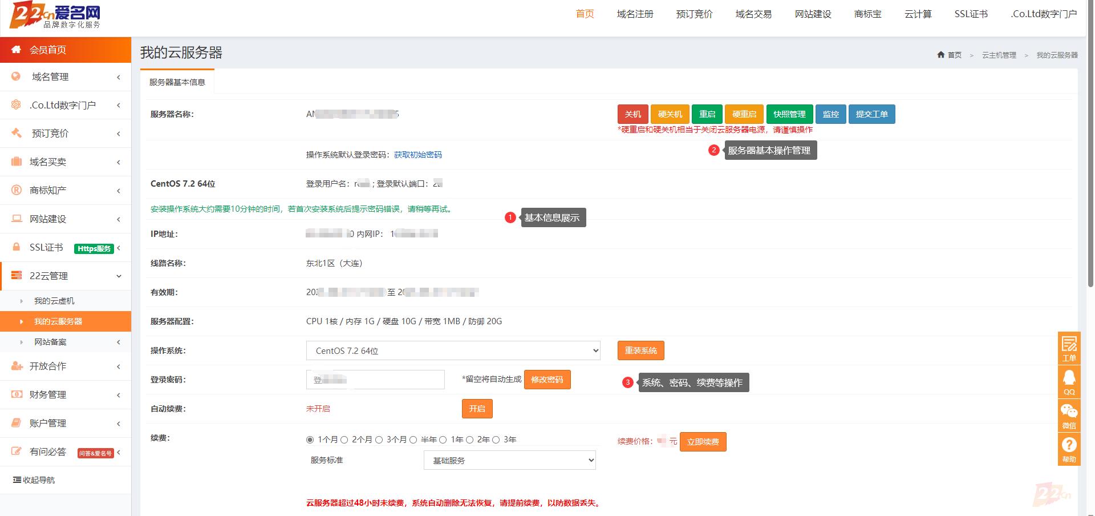Expand the .Co.Ltd数字门户 sidebar chevron
The width and height of the screenshot is (1095, 516).
119,105
